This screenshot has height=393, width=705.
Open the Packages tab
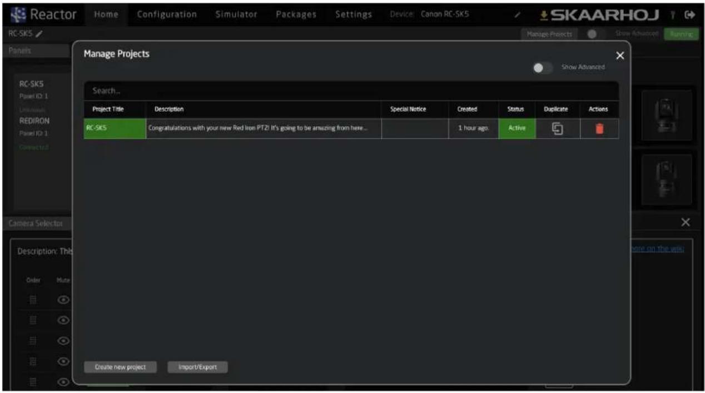296,14
